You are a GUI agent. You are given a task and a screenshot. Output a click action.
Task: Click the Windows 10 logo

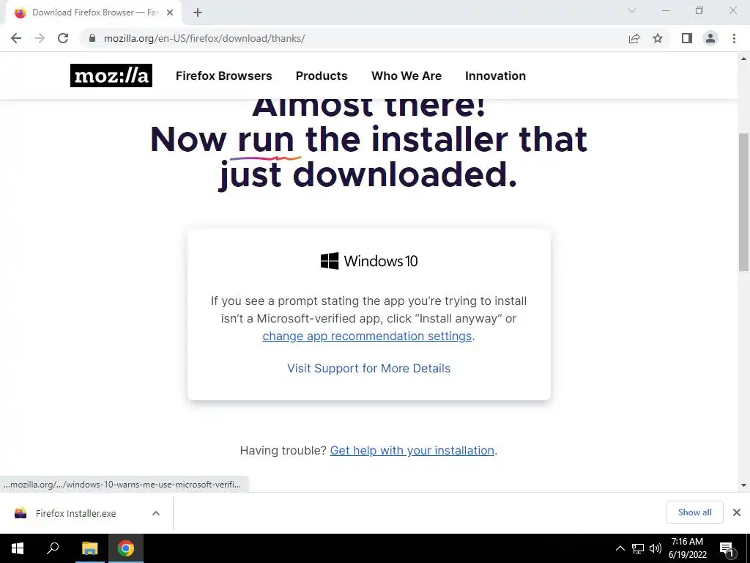(x=369, y=261)
